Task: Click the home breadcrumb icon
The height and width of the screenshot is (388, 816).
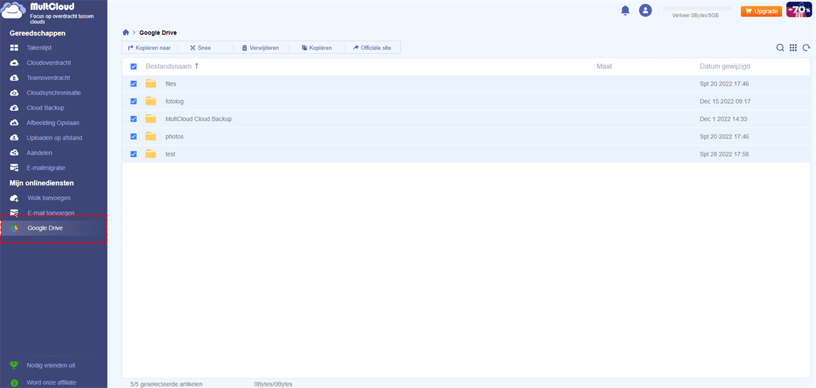Action: [x=126, y=32]
